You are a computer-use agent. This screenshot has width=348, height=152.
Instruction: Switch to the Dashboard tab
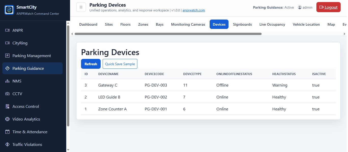[88, 24]
